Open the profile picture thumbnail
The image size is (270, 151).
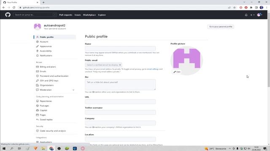[x=186, y=60]
